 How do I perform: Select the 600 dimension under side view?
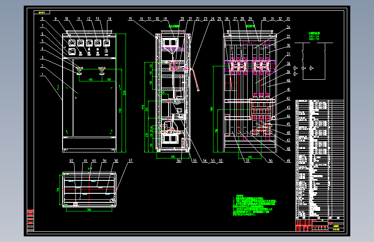click(173, 157)
